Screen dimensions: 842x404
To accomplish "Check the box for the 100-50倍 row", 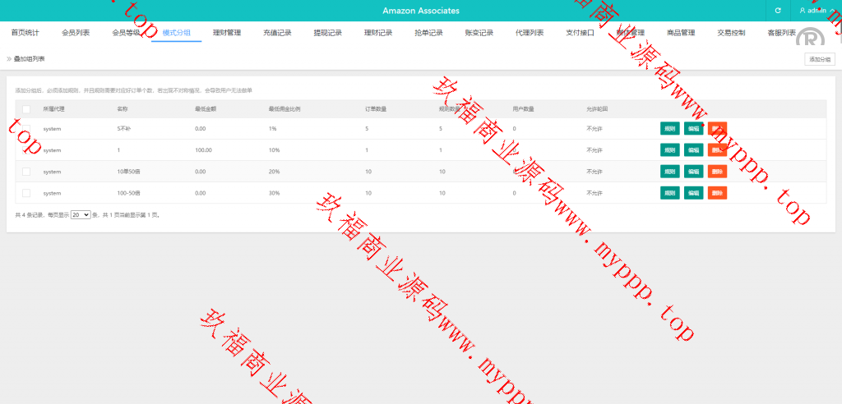I will (26, 193).
